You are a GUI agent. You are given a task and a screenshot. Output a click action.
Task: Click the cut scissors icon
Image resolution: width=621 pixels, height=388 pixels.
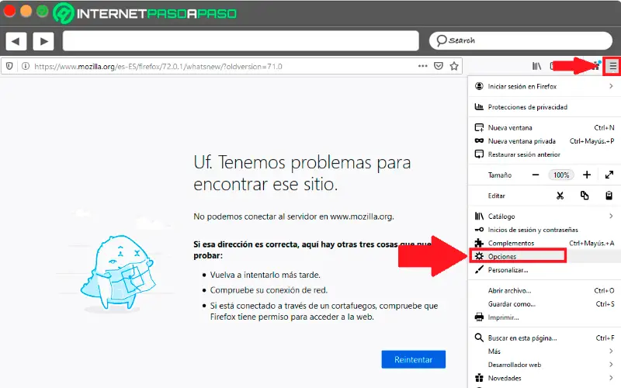tap(560, 196)
